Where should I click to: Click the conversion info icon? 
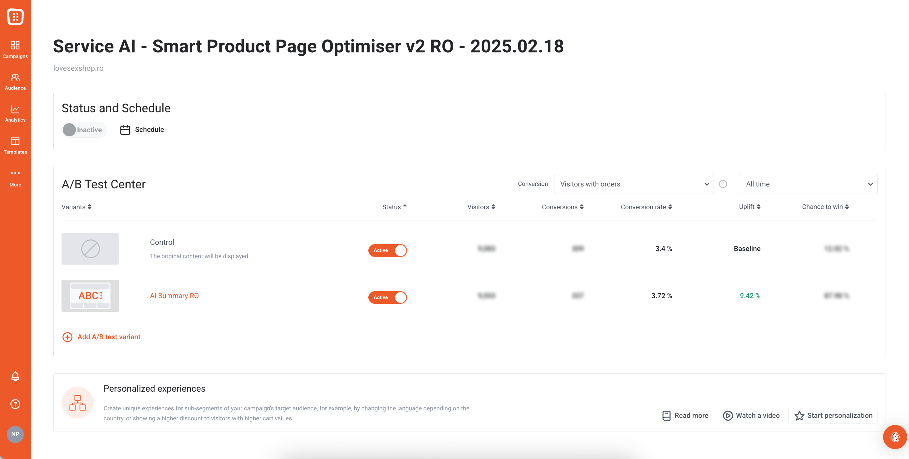coord(723,184)
